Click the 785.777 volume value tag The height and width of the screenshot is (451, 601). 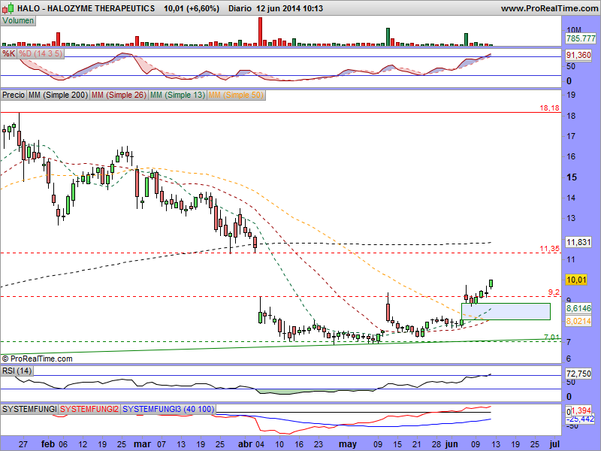click(x=581, y=39)
